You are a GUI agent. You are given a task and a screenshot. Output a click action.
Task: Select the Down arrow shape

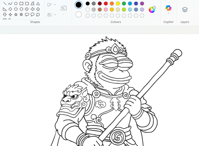[x=5, y=15]
